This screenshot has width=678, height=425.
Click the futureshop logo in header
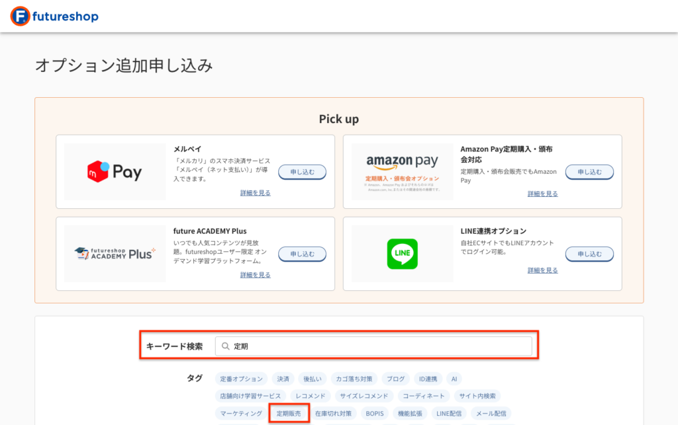coord(54,16)
